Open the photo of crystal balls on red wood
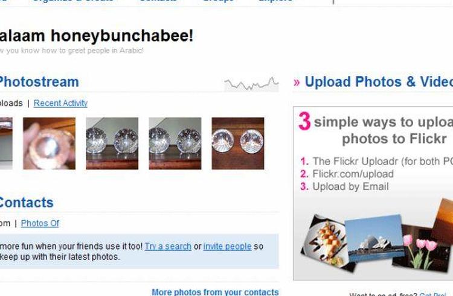The image size is (453, 296). coord(238,143)
